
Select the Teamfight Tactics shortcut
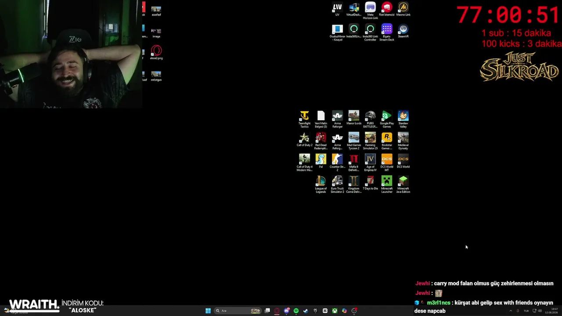click(304, 119)
